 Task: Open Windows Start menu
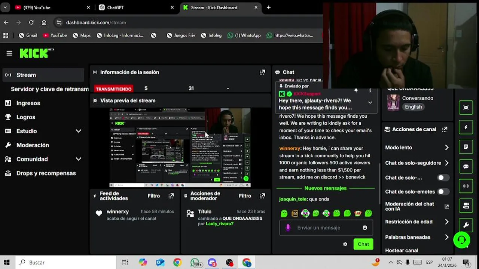(7, 263)
